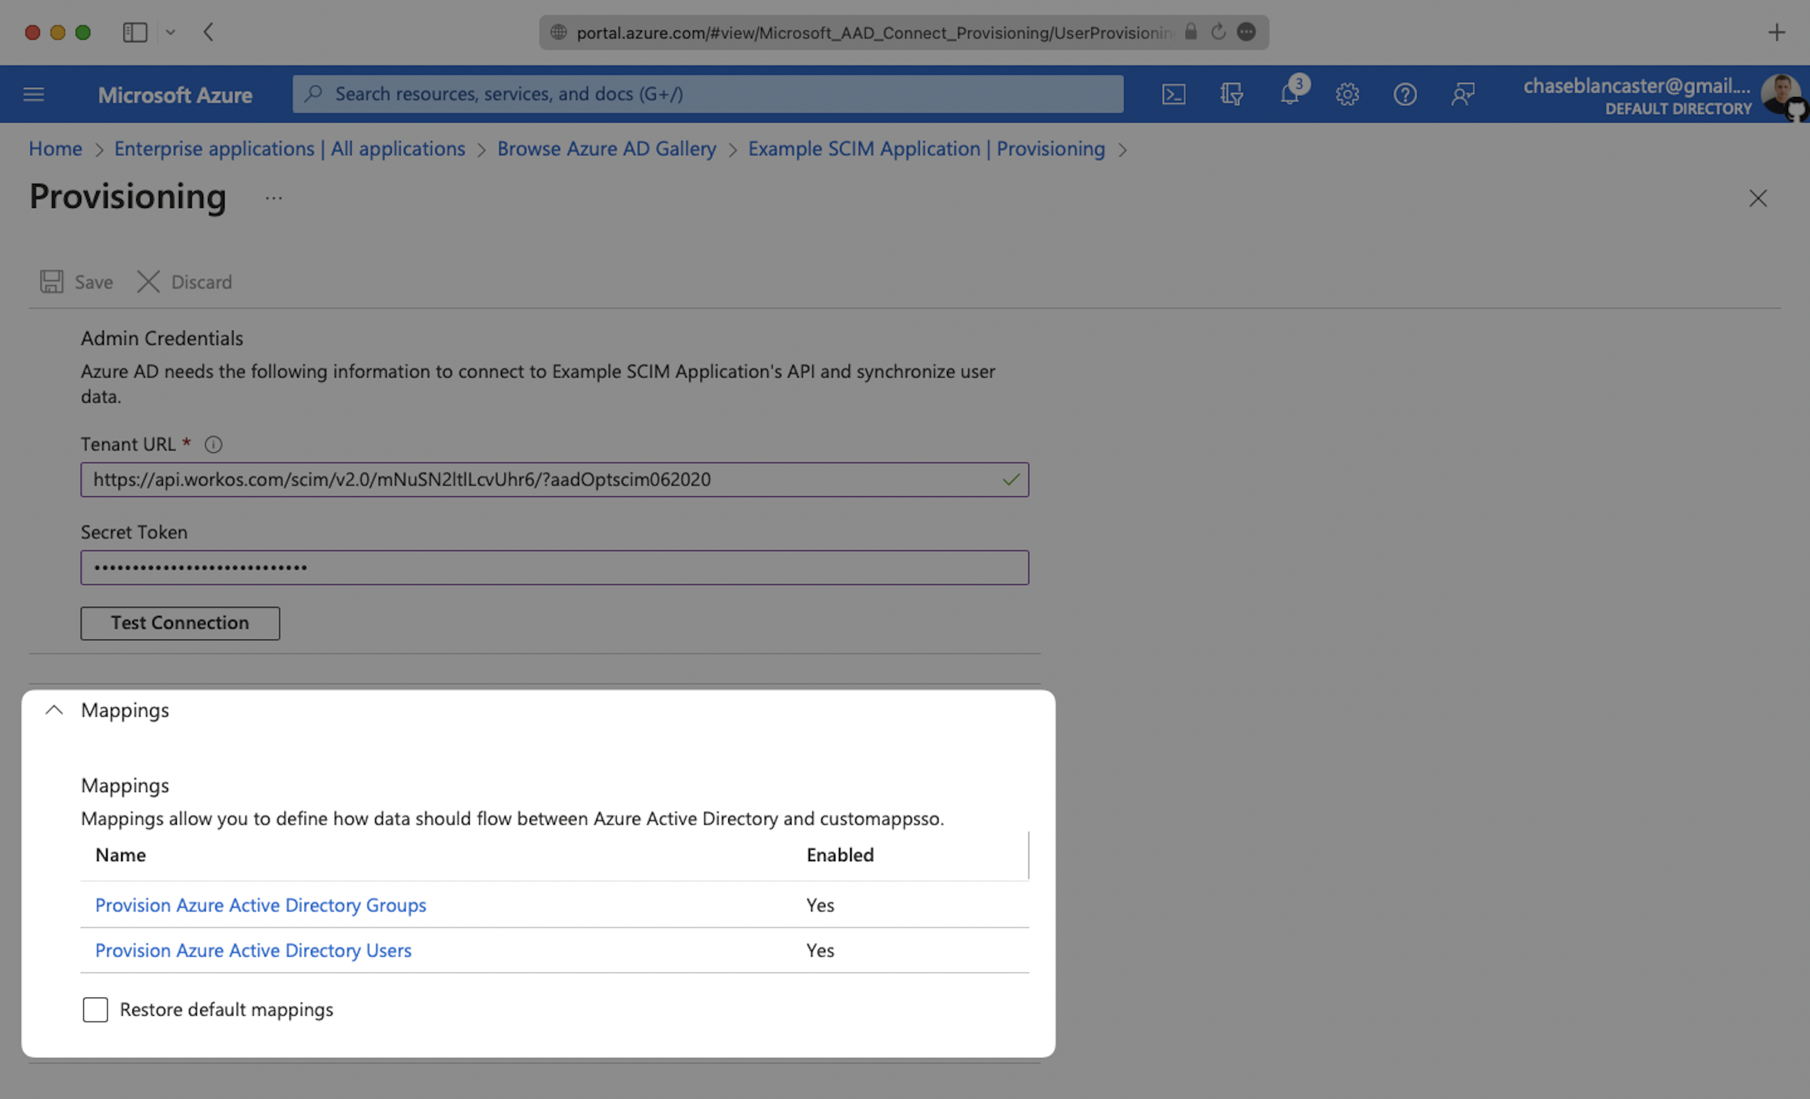Open portal settings gear icon

(x=1347, y=95)
